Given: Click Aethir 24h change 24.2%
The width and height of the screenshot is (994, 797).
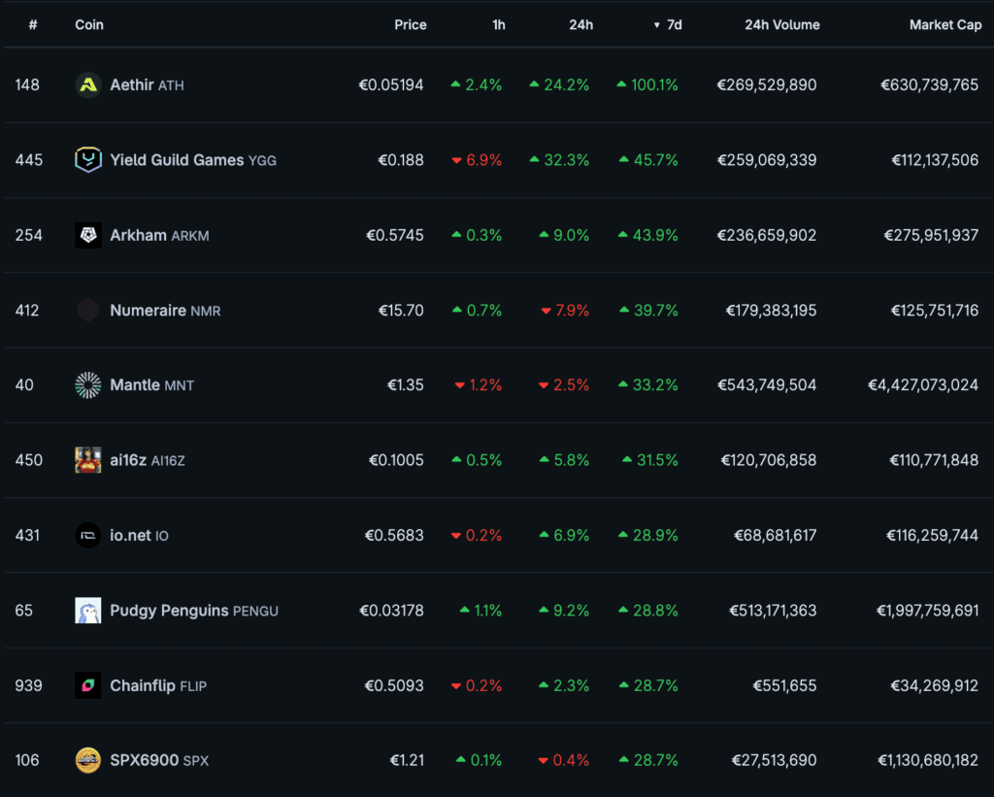Looking at the screenshot, I should coord(559,85).
